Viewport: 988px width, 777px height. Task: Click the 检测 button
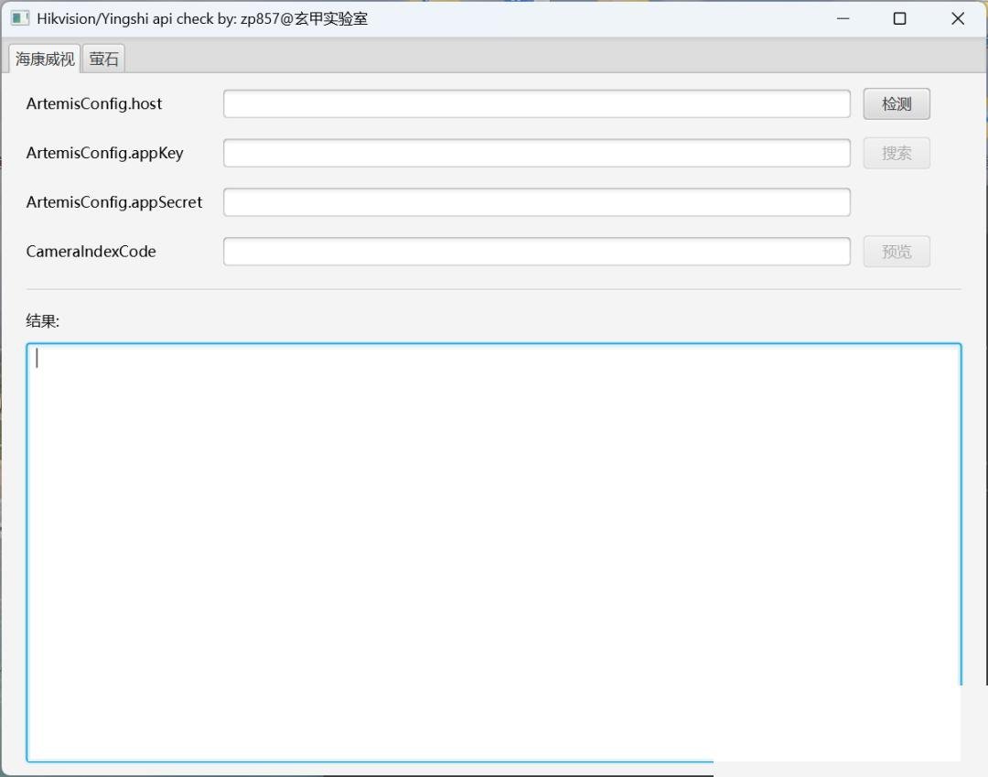tap(897, 104)
